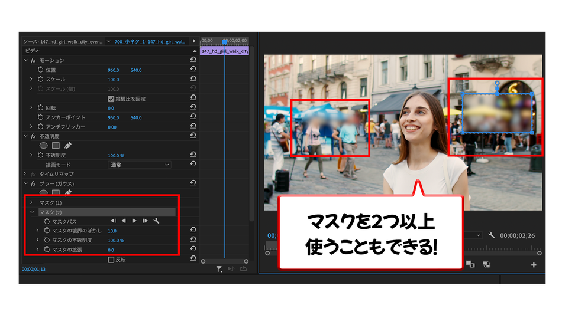
Task: Click the proxy toggle icon in program monitor
Action: [x=486, y=265]
